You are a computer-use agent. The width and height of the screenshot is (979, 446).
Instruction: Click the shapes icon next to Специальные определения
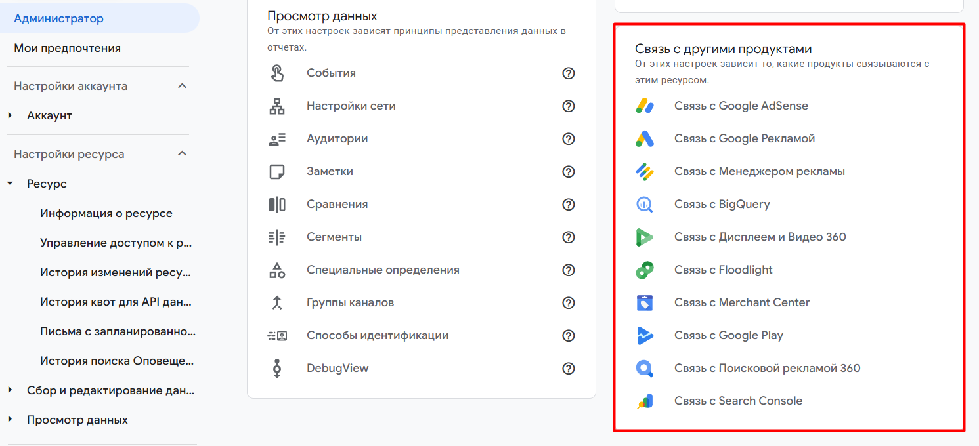pos(277,270)
